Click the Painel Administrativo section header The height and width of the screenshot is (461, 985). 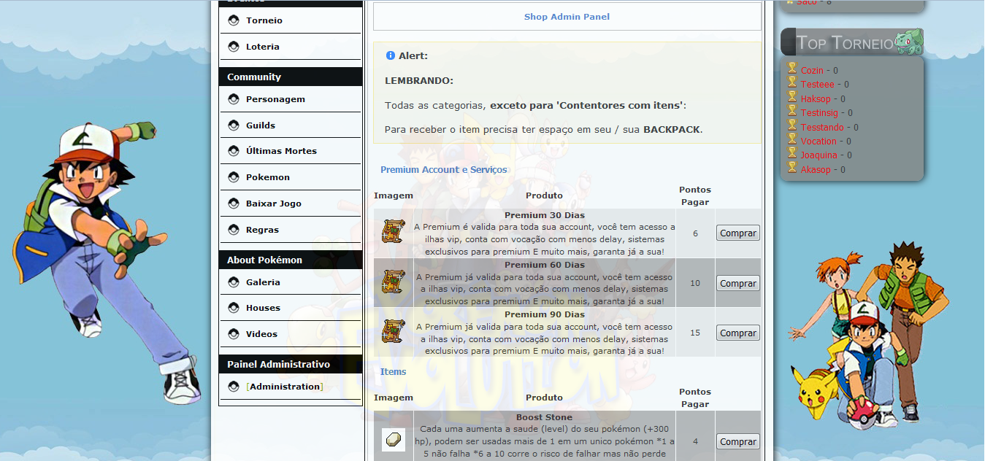[x=290, y=364]
